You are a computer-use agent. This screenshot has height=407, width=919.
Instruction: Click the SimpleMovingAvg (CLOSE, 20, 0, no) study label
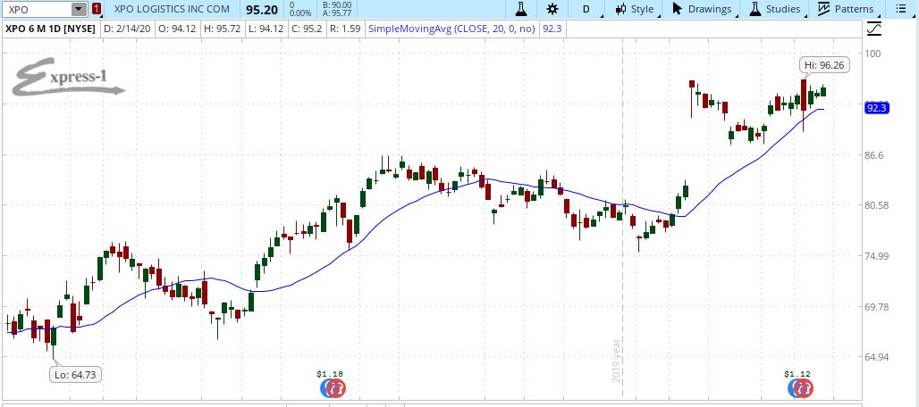click(451, 28)
